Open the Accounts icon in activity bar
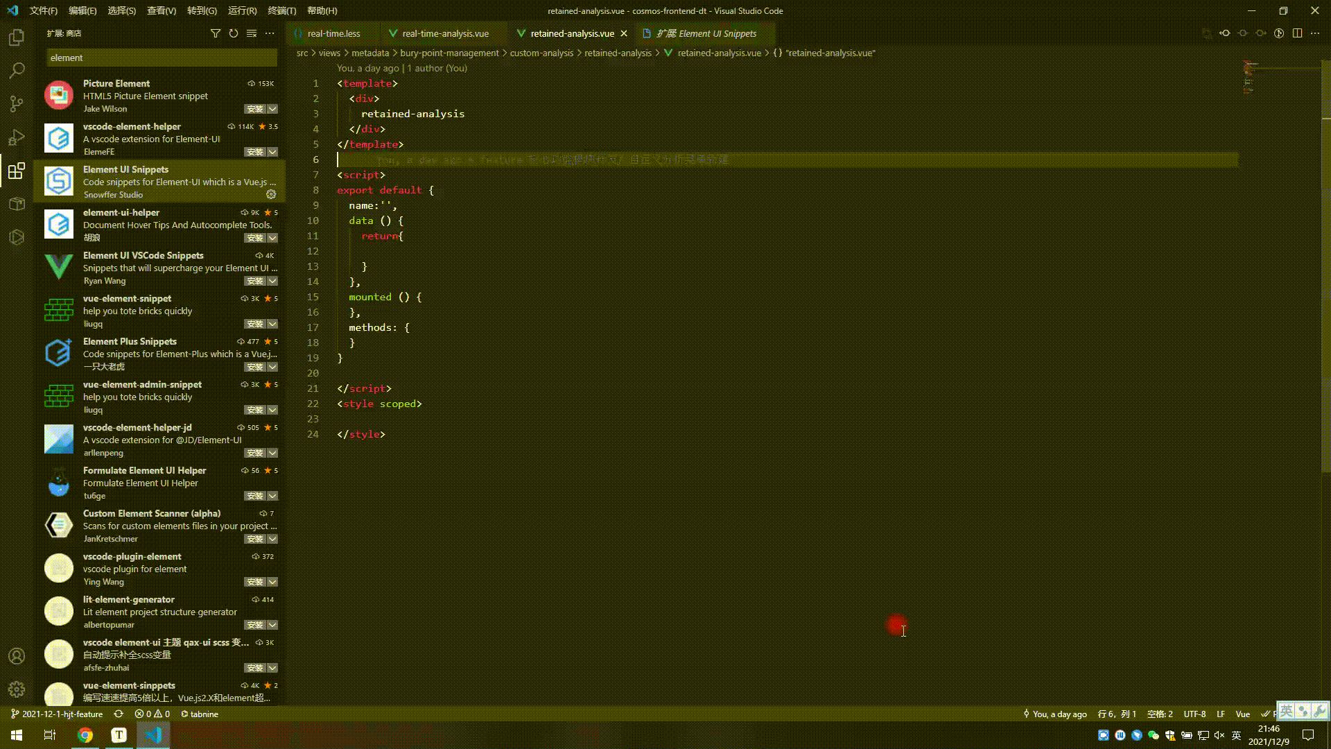1331x749 pixels. (x=17, y=655)
